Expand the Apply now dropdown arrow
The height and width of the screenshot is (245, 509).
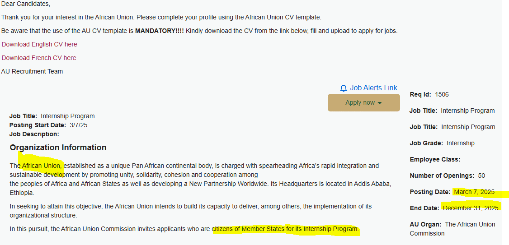point(380,103)
